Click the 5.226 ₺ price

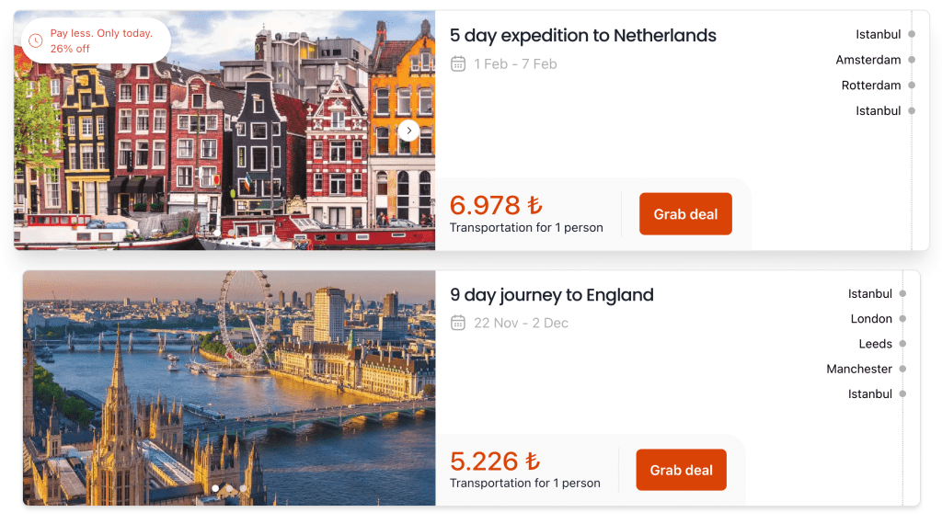point(494,461)
